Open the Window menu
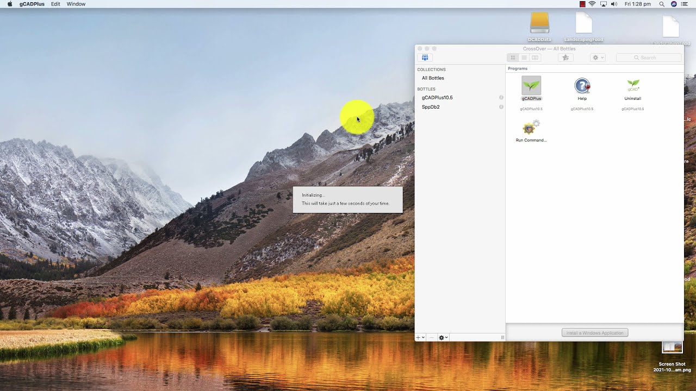The width and height of the screenshot is (696, 391). (x=76, y=4)
